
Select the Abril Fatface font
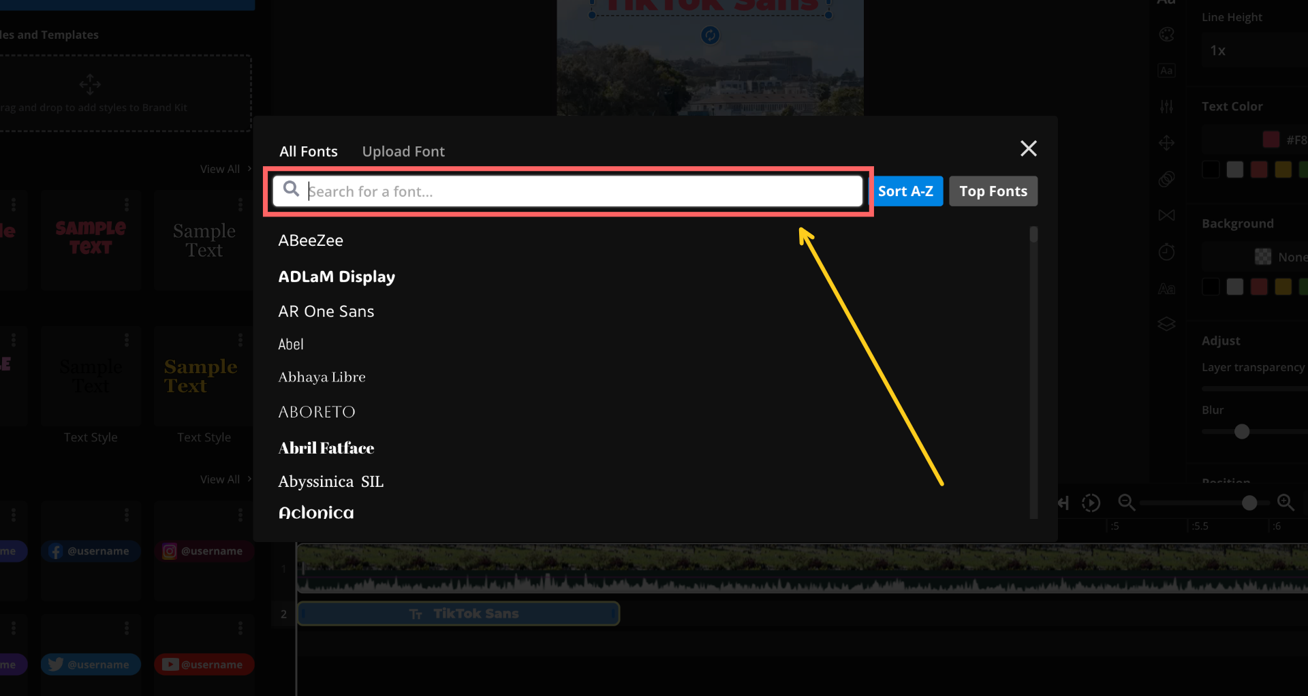pos(326,447)
